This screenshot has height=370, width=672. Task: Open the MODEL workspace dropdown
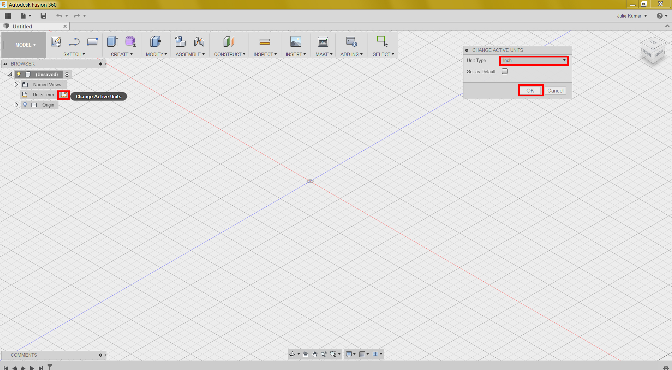25,45
